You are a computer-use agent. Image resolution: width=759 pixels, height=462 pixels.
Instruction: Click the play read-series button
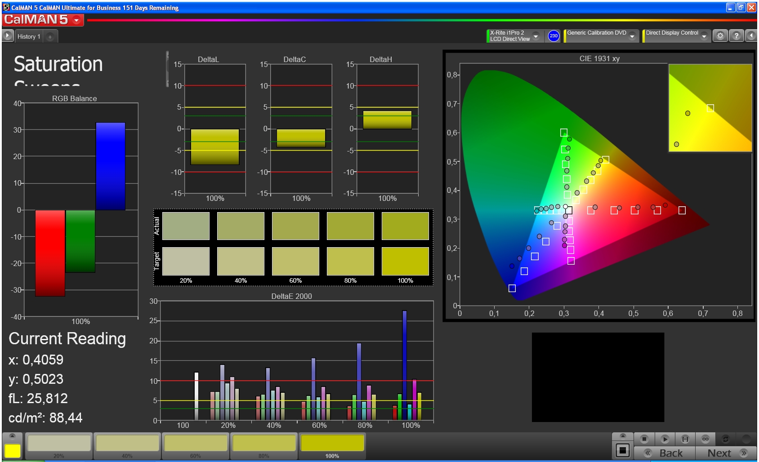tap(665, 439)
